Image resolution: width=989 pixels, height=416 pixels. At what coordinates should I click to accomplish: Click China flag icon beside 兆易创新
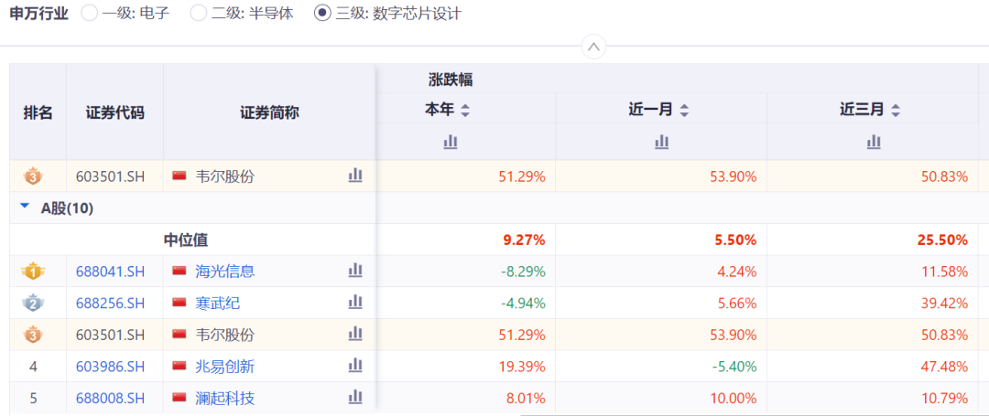tap(179, 367)
